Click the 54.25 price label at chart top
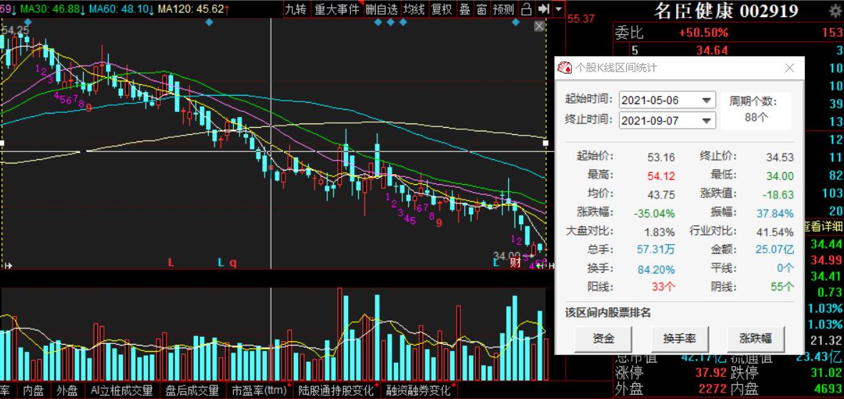Viewport: 844px width, 399px height. 15,31
